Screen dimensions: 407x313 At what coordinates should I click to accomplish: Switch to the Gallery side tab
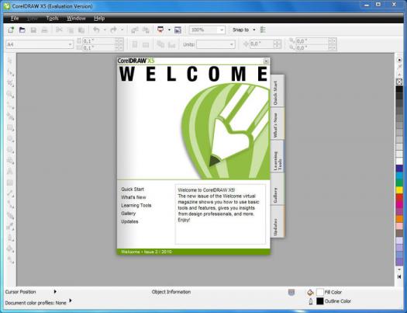(x=277, y=190)
